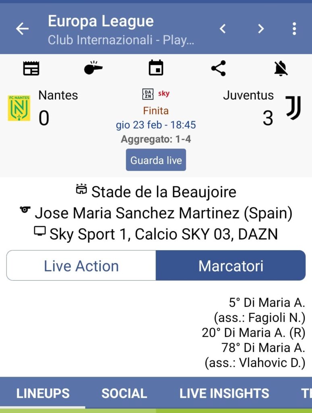Select the Marcatori segment
Image resolution: width=312 pixels, height=413 pixels.
coord(231,266)
